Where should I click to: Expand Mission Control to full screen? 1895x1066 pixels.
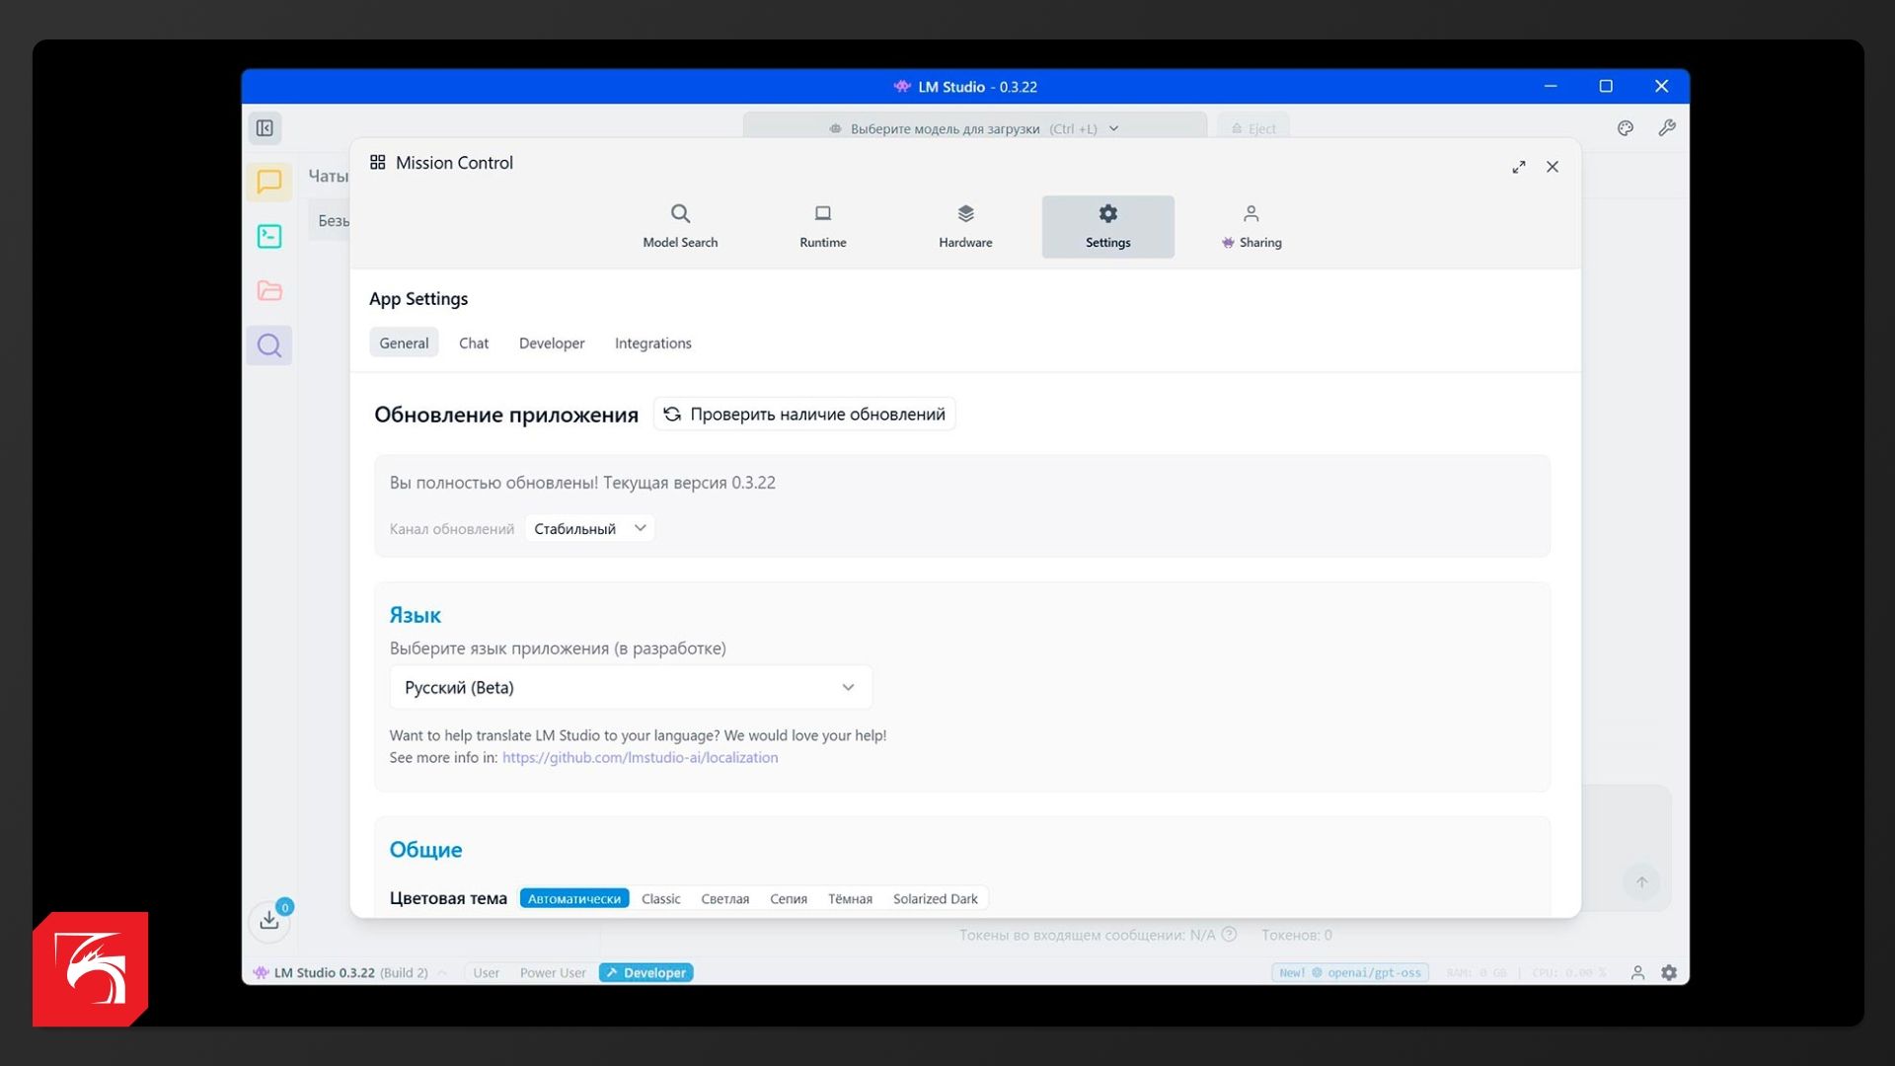click(x=1518, y=167)
